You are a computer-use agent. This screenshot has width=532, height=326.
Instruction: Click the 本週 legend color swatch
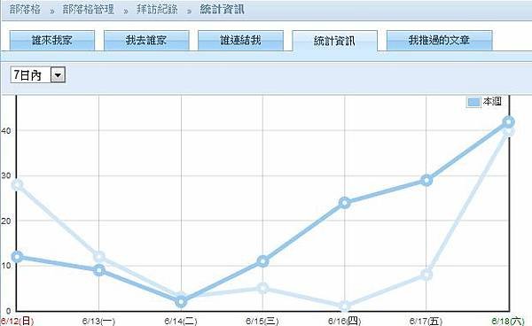[473, 102]
